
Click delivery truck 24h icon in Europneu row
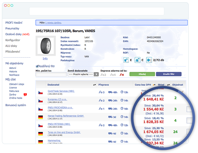point(113,100)
